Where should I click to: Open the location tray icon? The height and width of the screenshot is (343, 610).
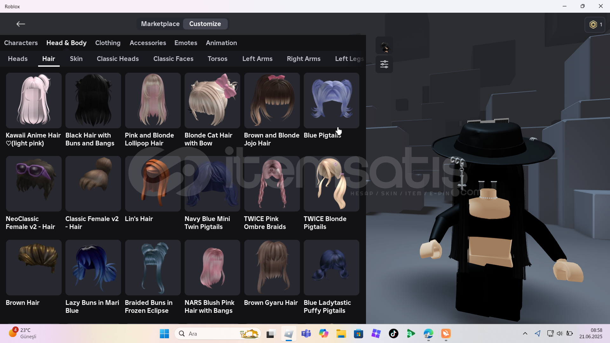(x=538, y=333)
